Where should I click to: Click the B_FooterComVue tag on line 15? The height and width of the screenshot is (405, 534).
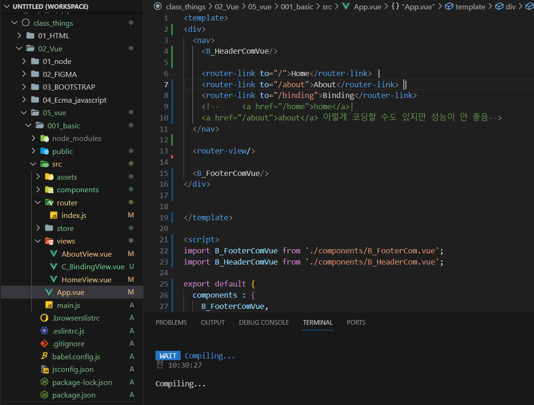point(231,173)
